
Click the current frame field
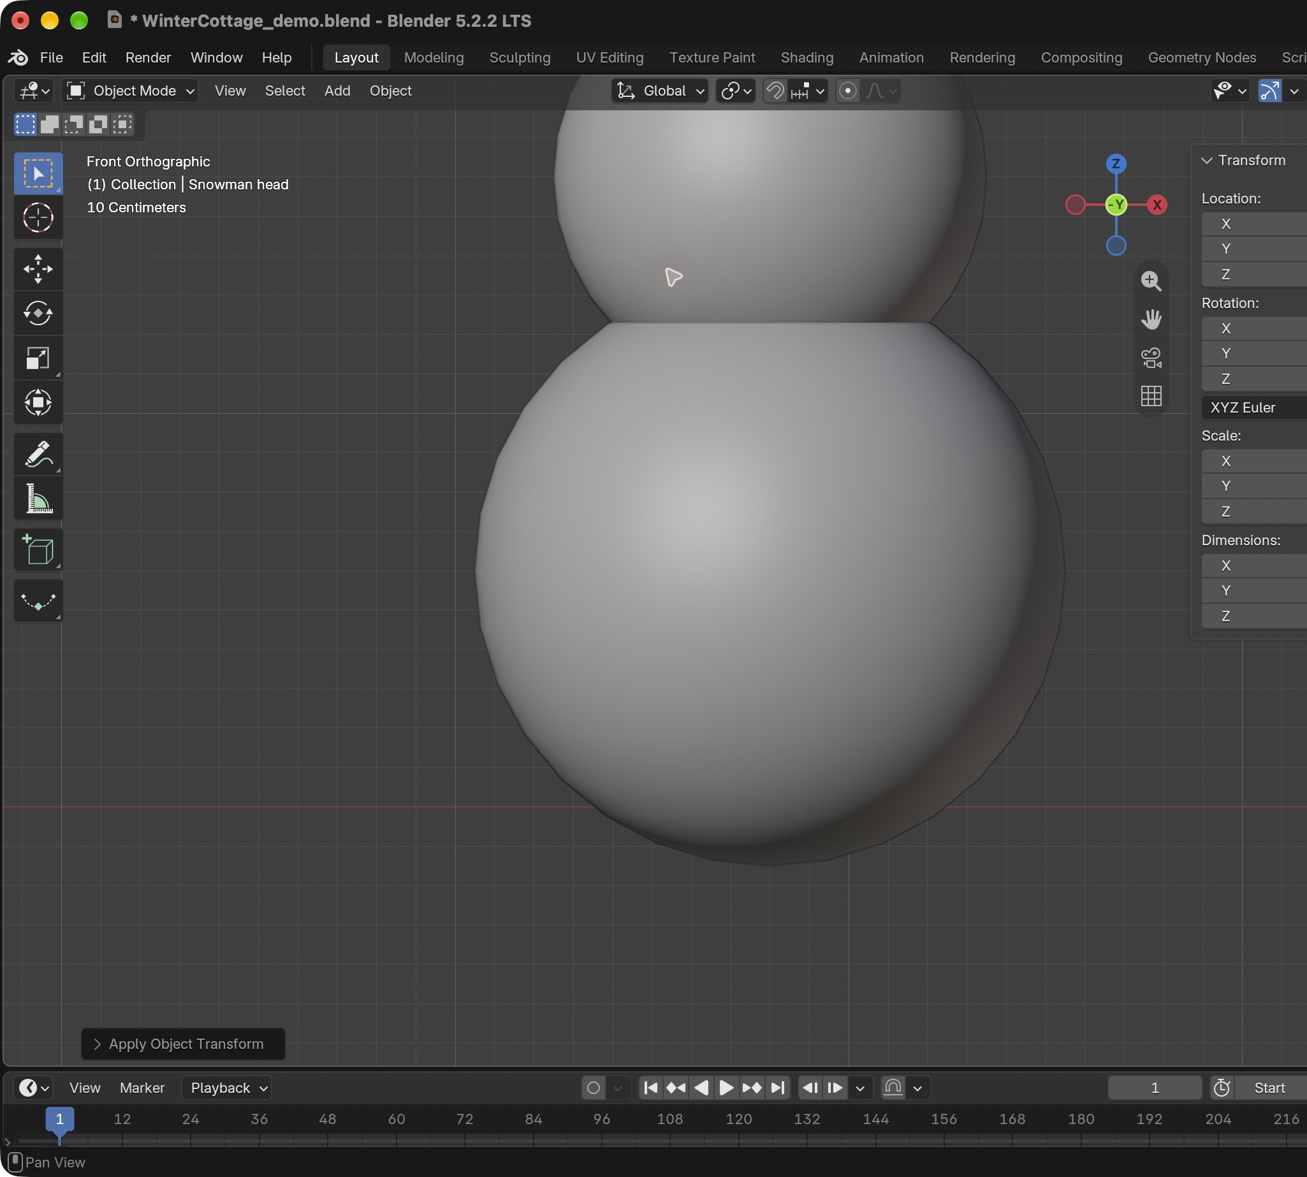(1155, 1088)
